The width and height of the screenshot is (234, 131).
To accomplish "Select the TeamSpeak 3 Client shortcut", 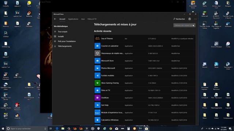I will click(228, 66).
